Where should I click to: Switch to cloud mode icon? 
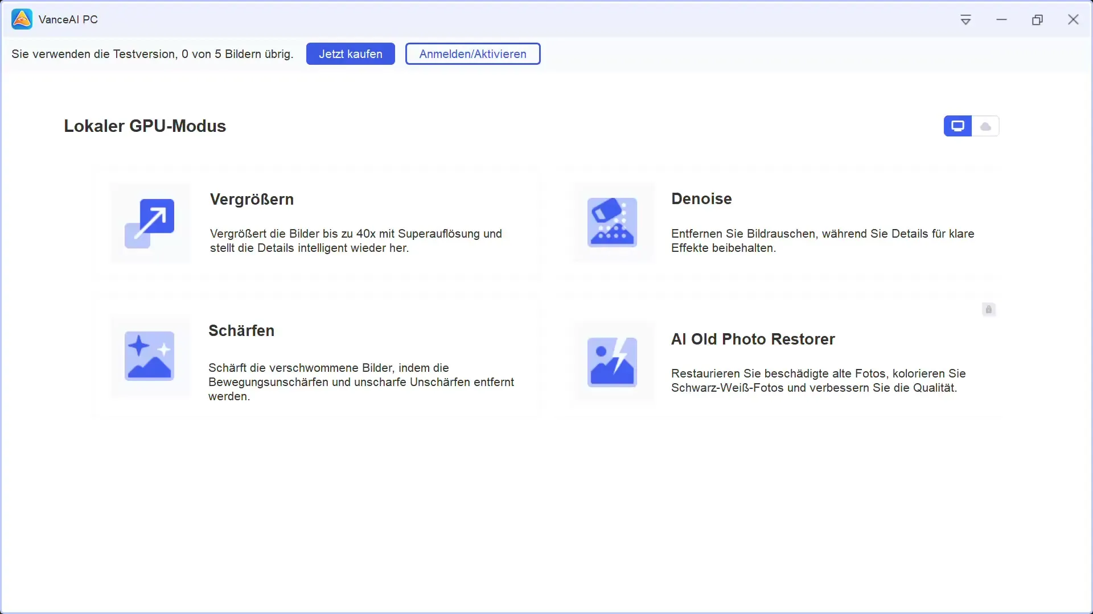[985, 126]
